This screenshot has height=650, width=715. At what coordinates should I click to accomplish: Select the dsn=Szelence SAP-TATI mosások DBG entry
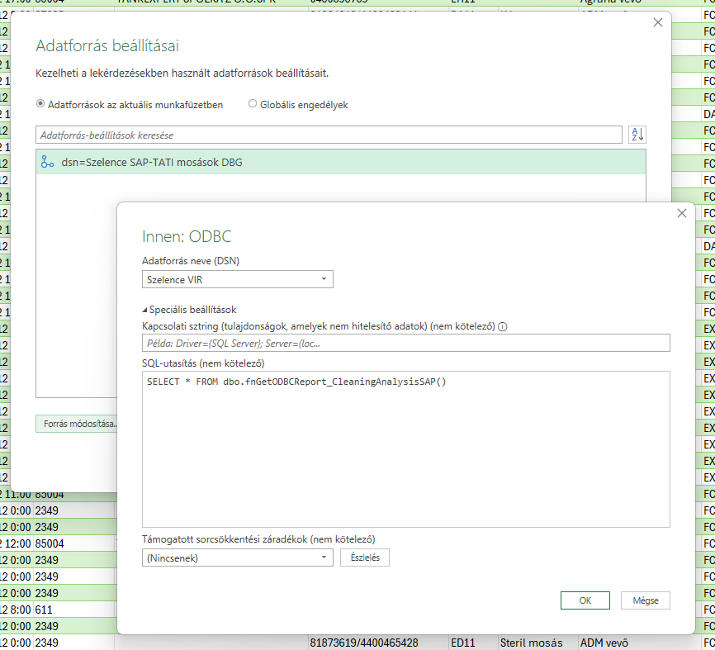[153, 163]
